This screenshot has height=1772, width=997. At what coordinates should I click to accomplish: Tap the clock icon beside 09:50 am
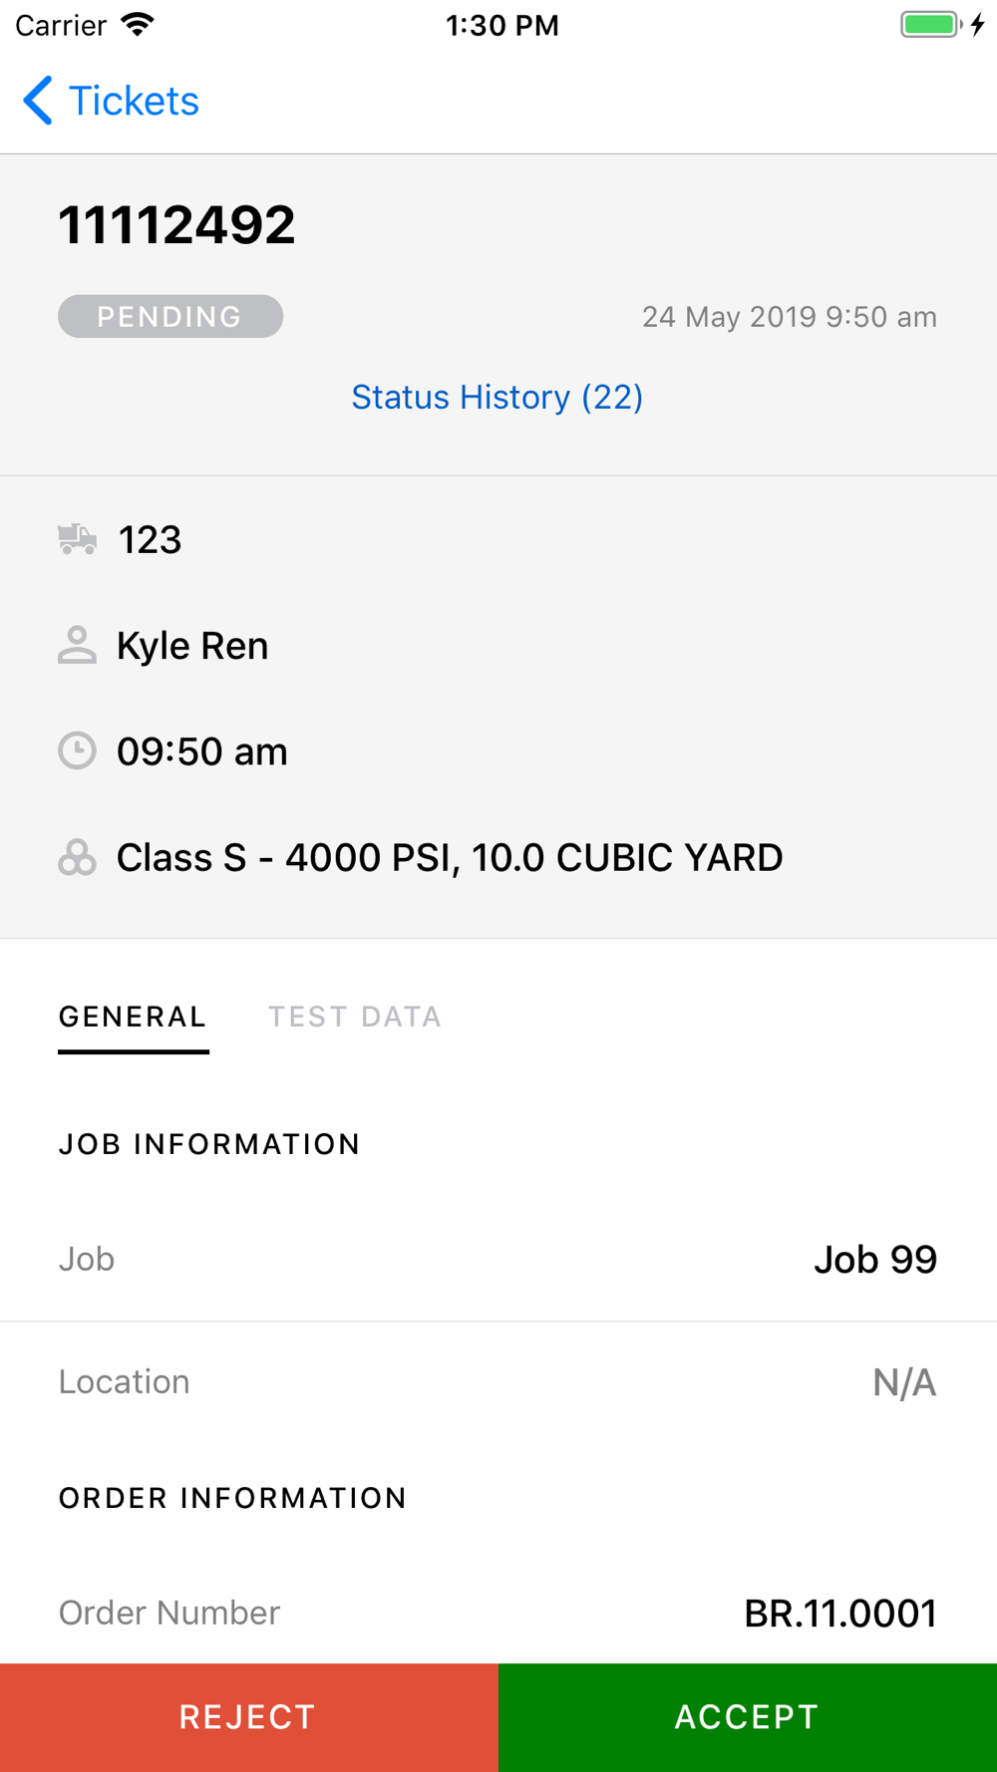[77, 750]
